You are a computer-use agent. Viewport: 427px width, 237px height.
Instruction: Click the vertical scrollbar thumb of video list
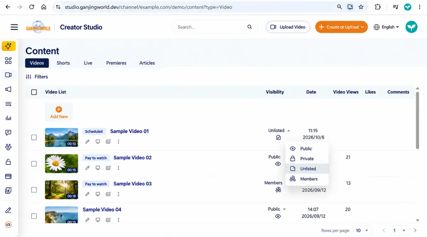pos(417,120)
